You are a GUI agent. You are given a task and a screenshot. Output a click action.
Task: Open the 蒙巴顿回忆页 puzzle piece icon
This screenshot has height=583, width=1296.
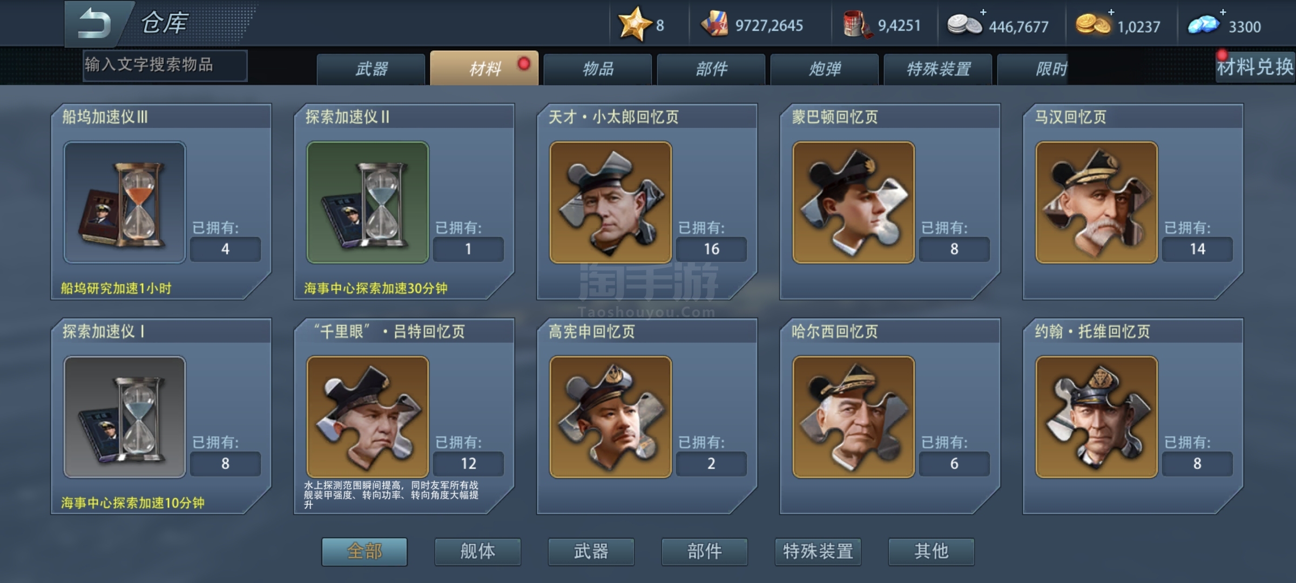pyautogui.click(x=854, y=202)
